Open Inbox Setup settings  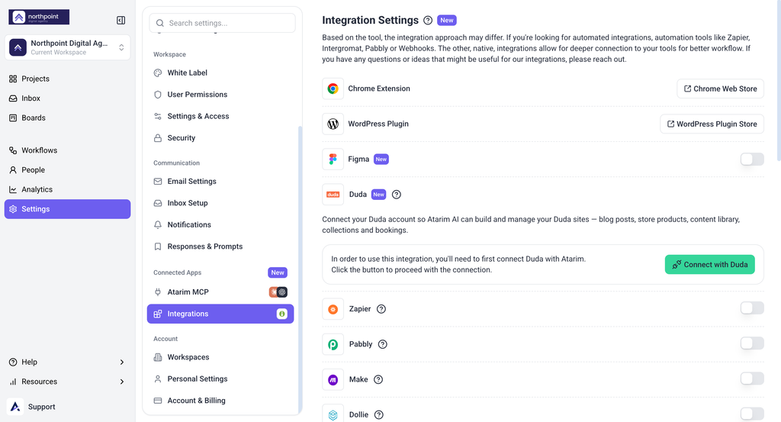pyautogui.click(x=220, y=203)
